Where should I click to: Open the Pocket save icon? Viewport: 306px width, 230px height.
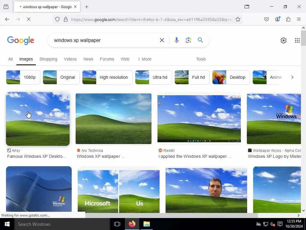266,19
